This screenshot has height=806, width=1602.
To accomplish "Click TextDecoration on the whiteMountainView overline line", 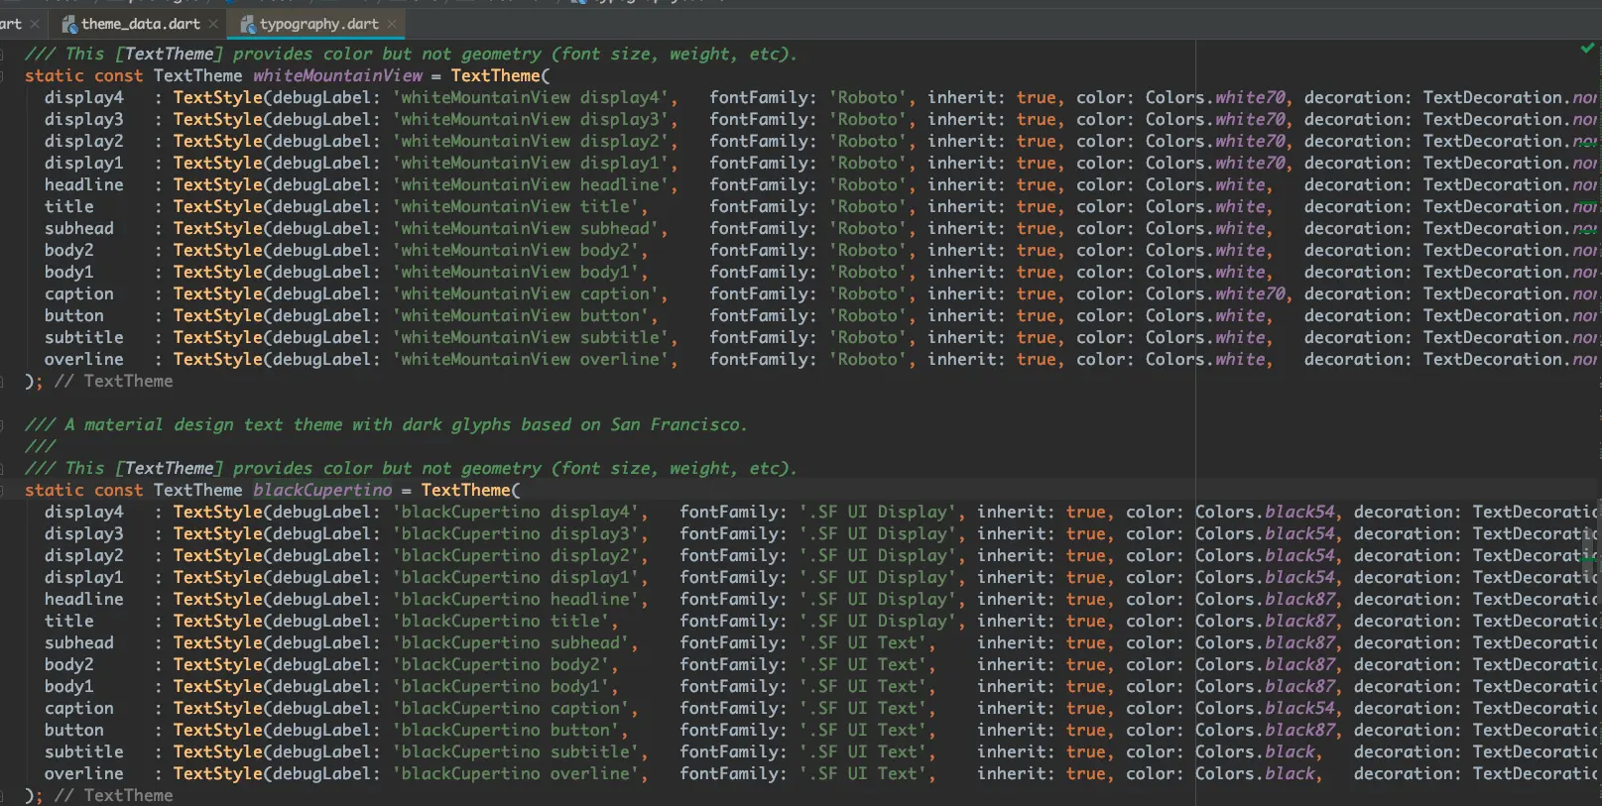I will [x=1493, y=360].
